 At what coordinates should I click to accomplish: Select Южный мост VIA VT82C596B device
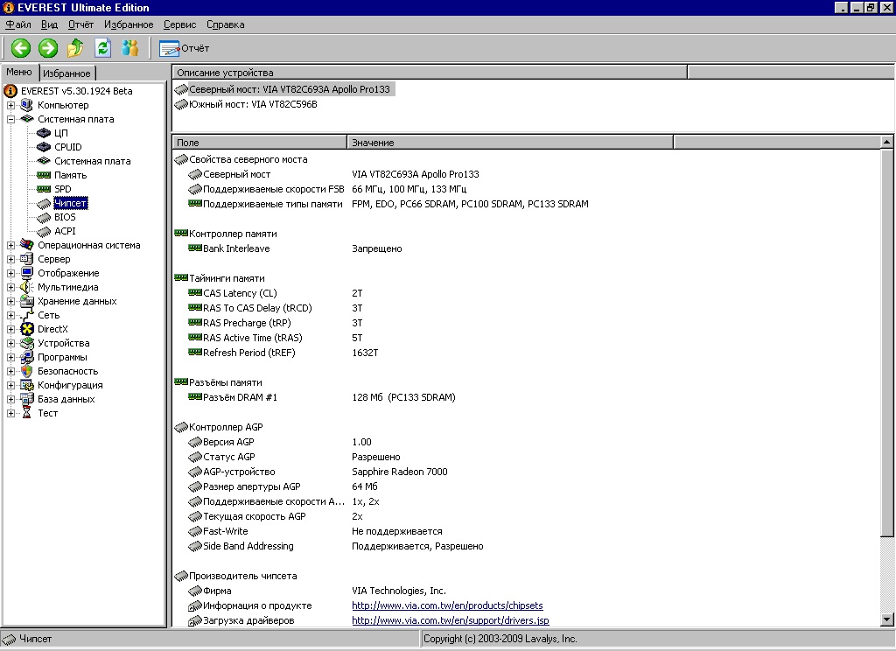252,104
